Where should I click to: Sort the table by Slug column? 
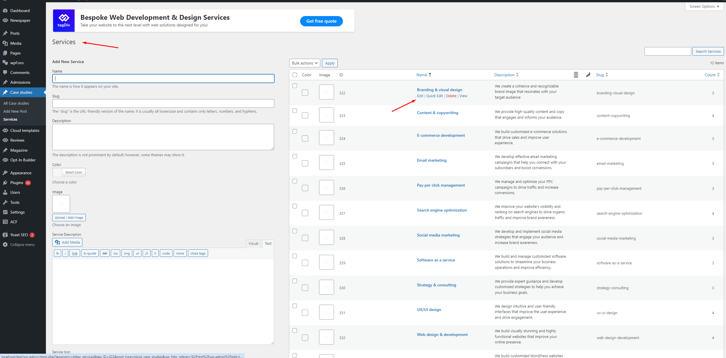click(x=602, y=75)
